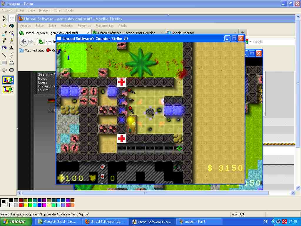Viewport: 301px width, 226px height.
Task: Open the Arquivo menu in Paint
Action: (7, 10)
